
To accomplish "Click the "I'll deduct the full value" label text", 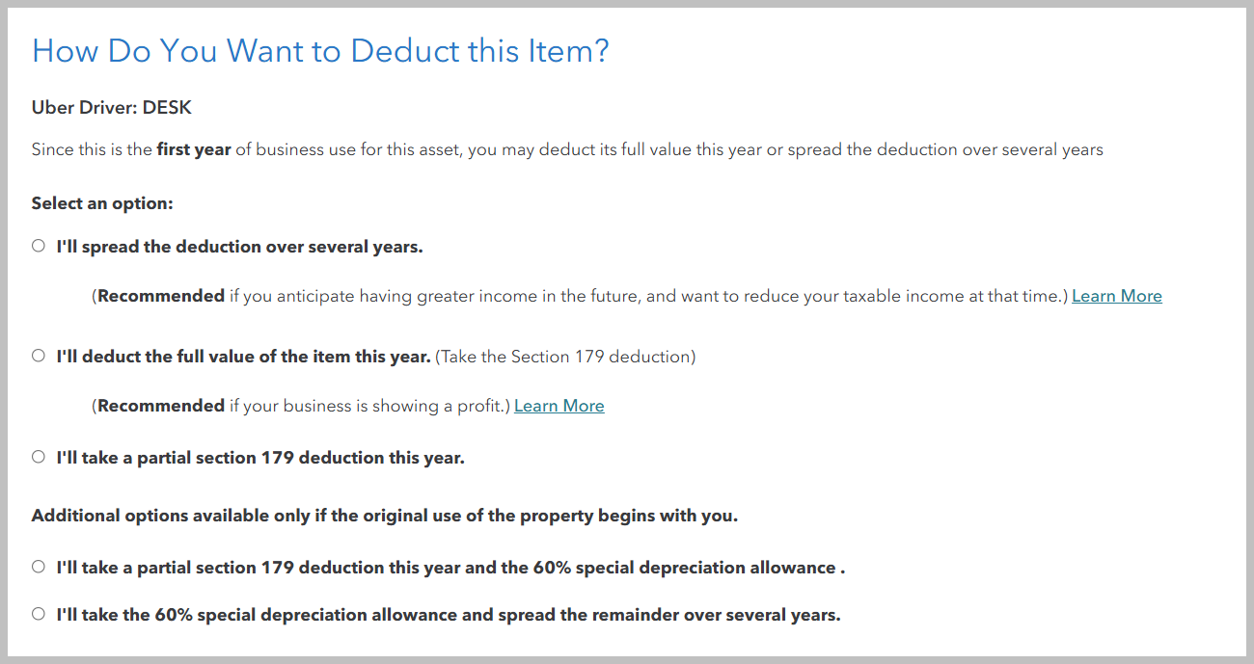I will pyautogui.click(x=243, y=357).
